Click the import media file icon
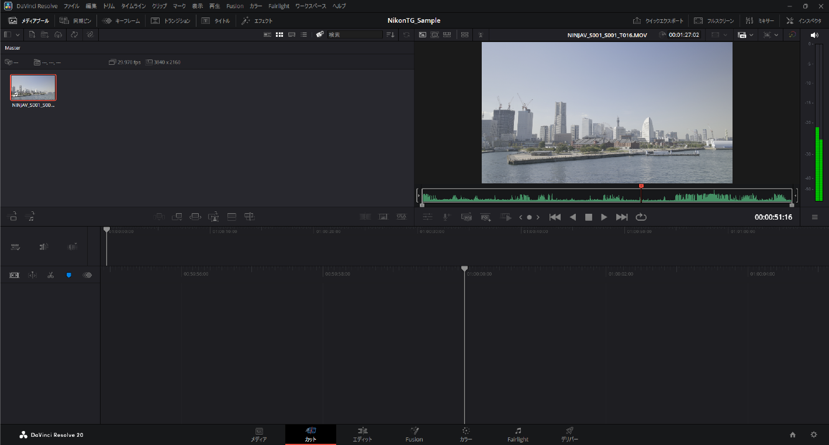829x445 pixels. [x=32, y=35]
